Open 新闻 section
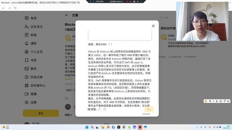The width and height of the screenshot is (232, 130). (x=30, y=35)
